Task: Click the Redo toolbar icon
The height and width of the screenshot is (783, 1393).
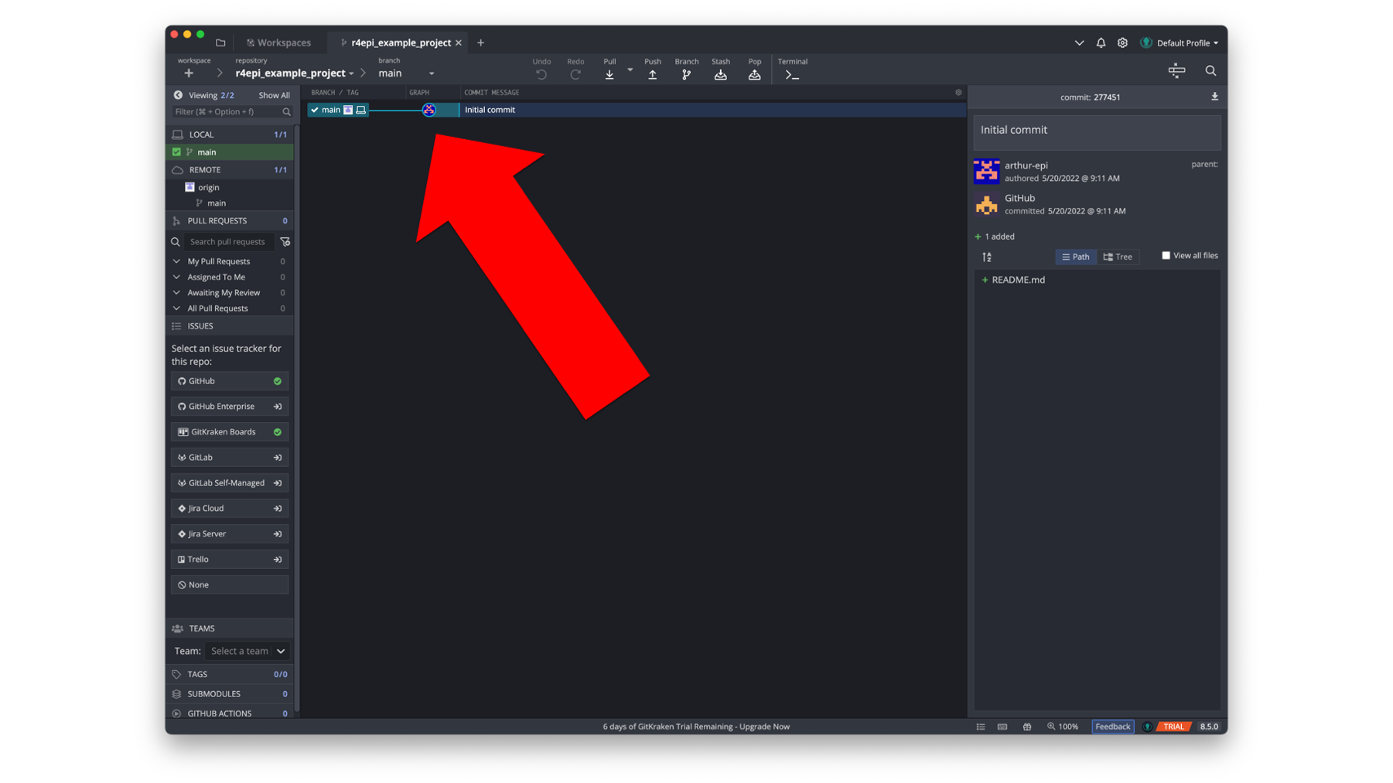Action: click(x=575, y=74)
